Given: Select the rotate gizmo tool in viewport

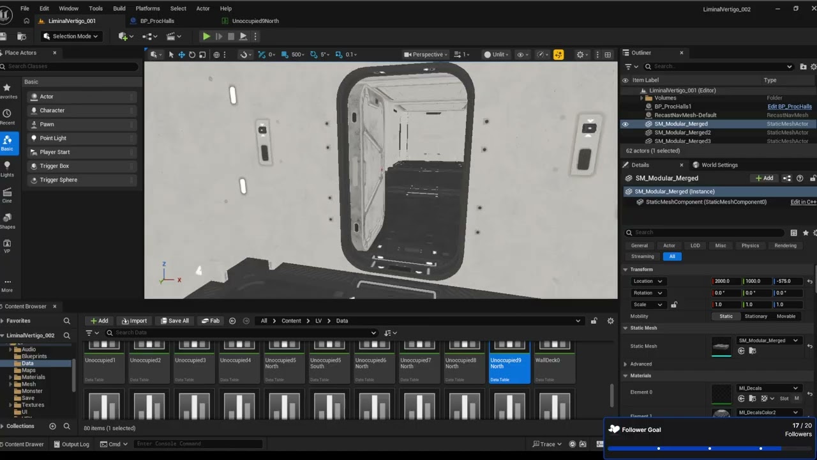Looking at the screenshot, I should [192, 54].
